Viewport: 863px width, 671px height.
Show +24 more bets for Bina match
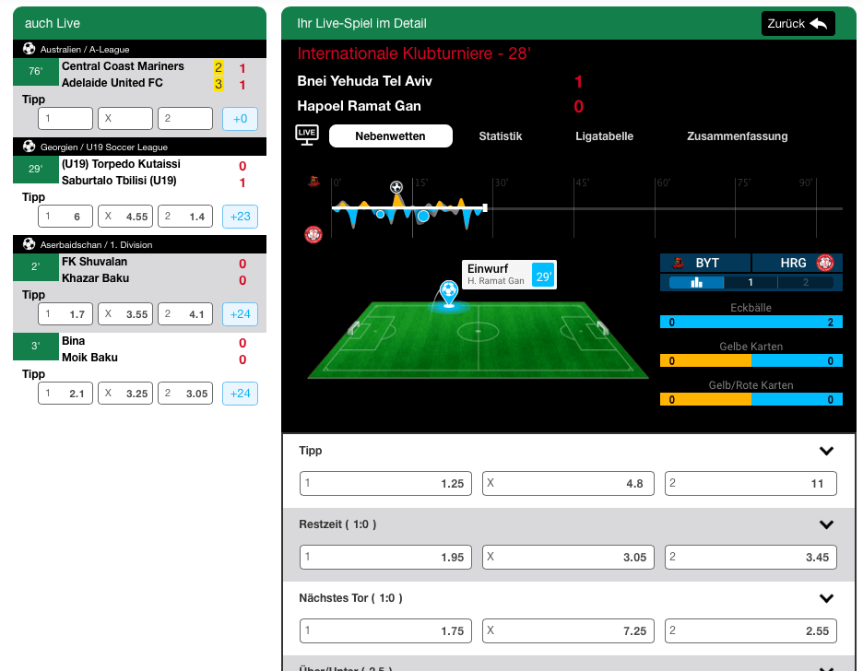pyautogui.click(x=240, y=394)
